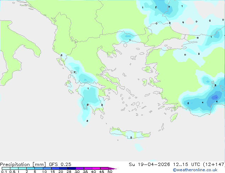This screenshot has height=173, width=225.
Task: Click the "Precipitation [mm]" title text
Action: (23, 165)
